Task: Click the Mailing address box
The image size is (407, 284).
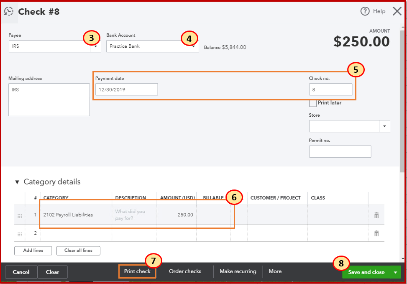Action: tap(49, 100)
